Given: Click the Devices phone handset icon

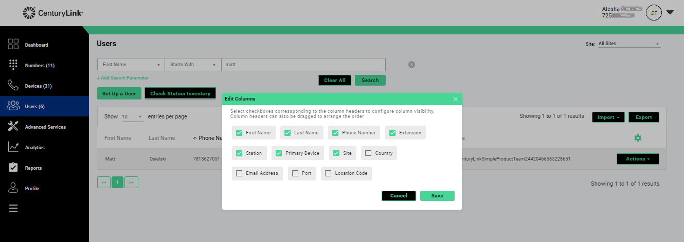Looking at the screenshot, I should click(x=13, y=86).
